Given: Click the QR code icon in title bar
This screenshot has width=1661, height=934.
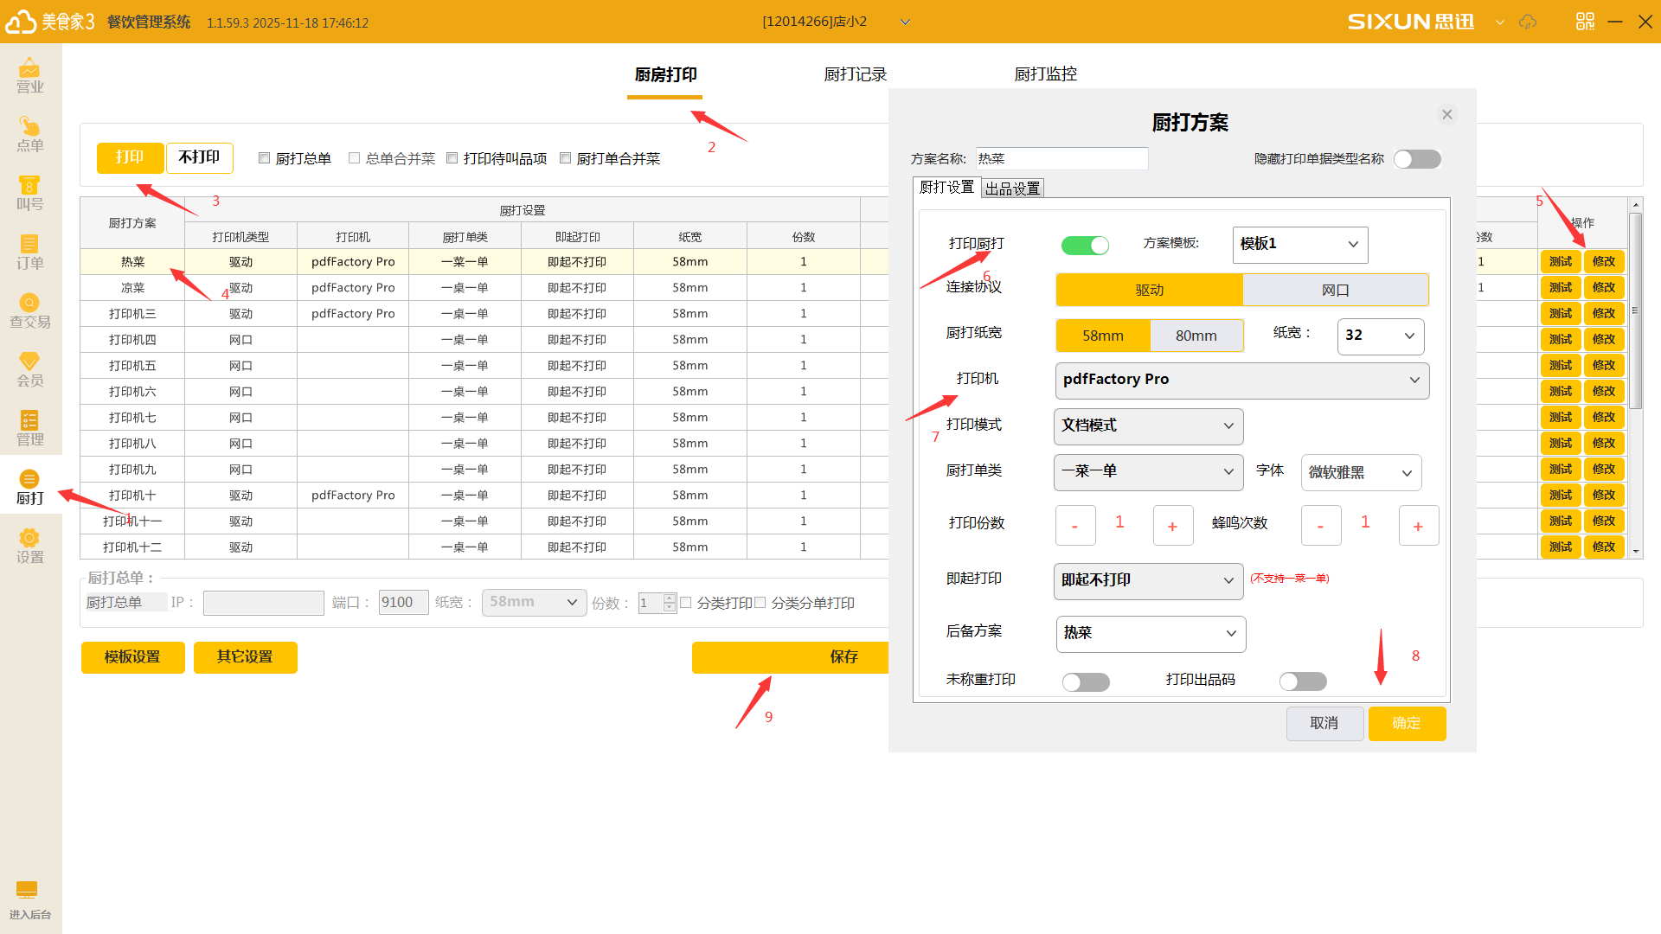Looking at the screenshot, I should [1585, 22].
